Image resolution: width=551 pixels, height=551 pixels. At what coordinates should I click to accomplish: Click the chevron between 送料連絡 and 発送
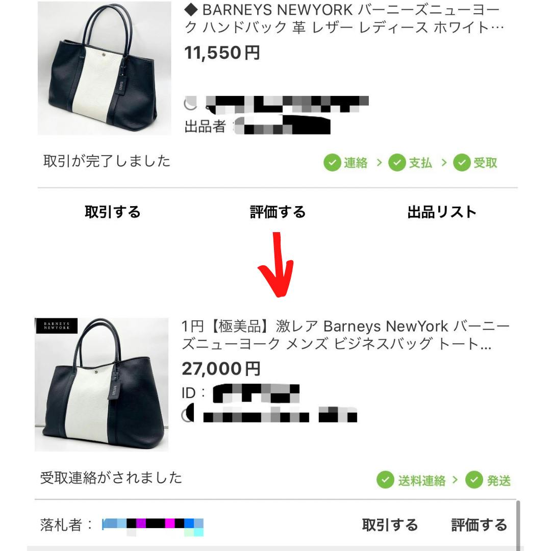[x=455, y=479]
